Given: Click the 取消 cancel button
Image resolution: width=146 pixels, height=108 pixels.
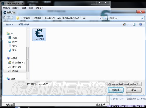Looking at the screenshot, I should point(134,90).
